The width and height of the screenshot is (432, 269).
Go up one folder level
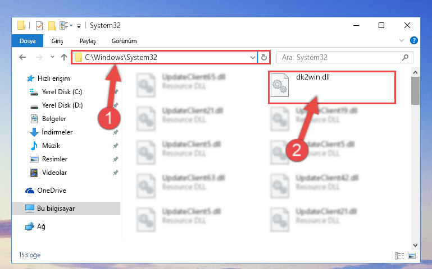click(x=64, y=57)
